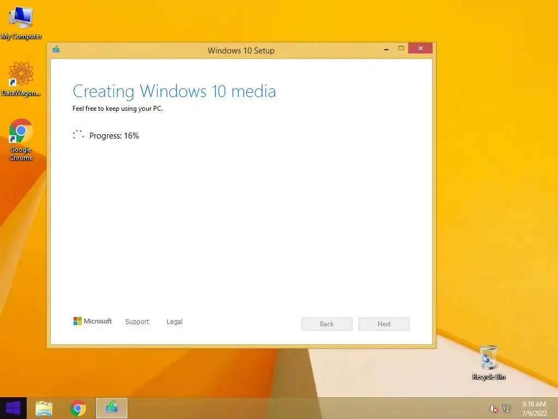
Task: Minimize the Windows 10 Setup window
Action: (x=386, y=49)
